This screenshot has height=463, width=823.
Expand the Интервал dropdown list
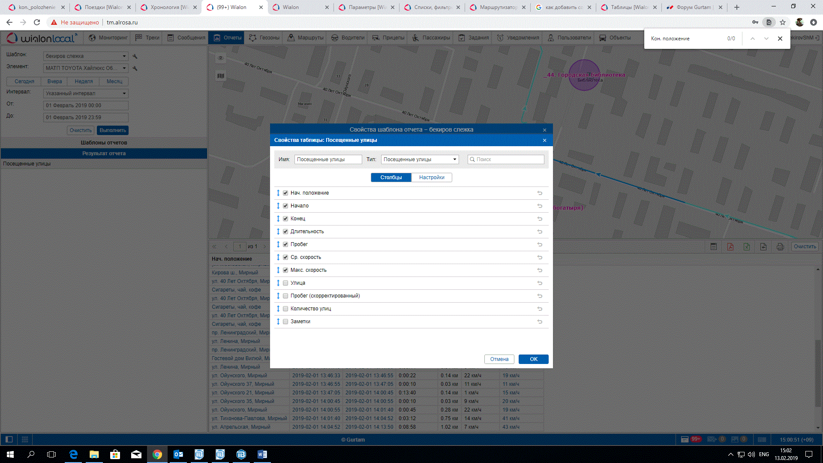(86, 93)
